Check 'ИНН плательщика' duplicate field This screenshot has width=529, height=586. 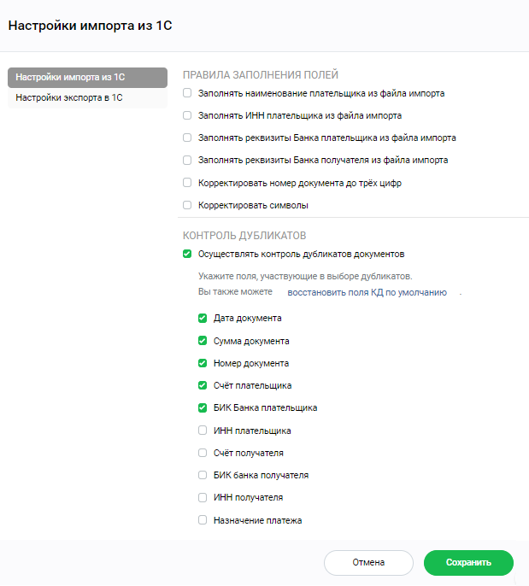coord(203,431)
